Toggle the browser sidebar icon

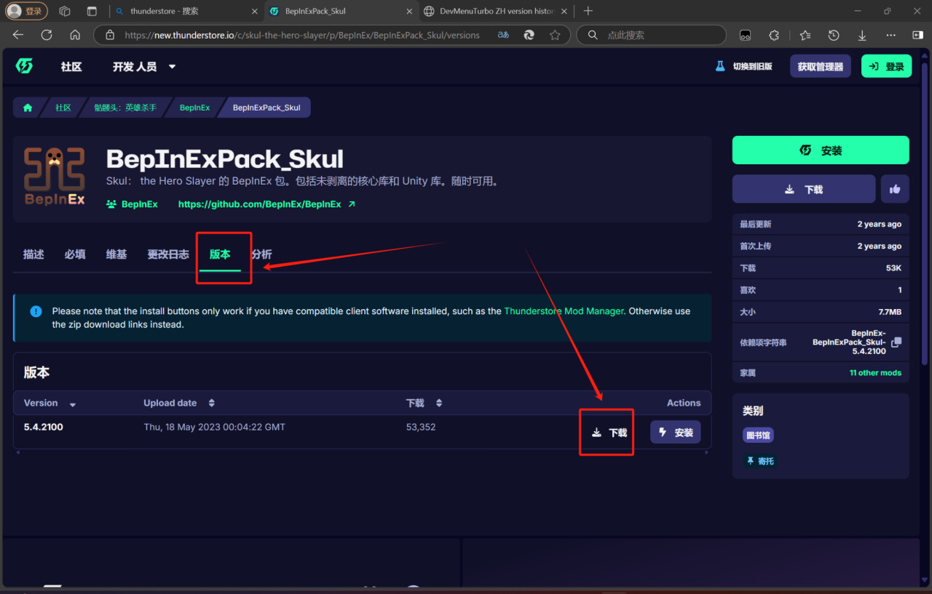[x=917, y=35]
